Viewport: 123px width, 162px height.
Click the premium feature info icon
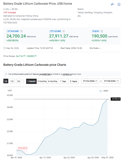pos(6,74)
